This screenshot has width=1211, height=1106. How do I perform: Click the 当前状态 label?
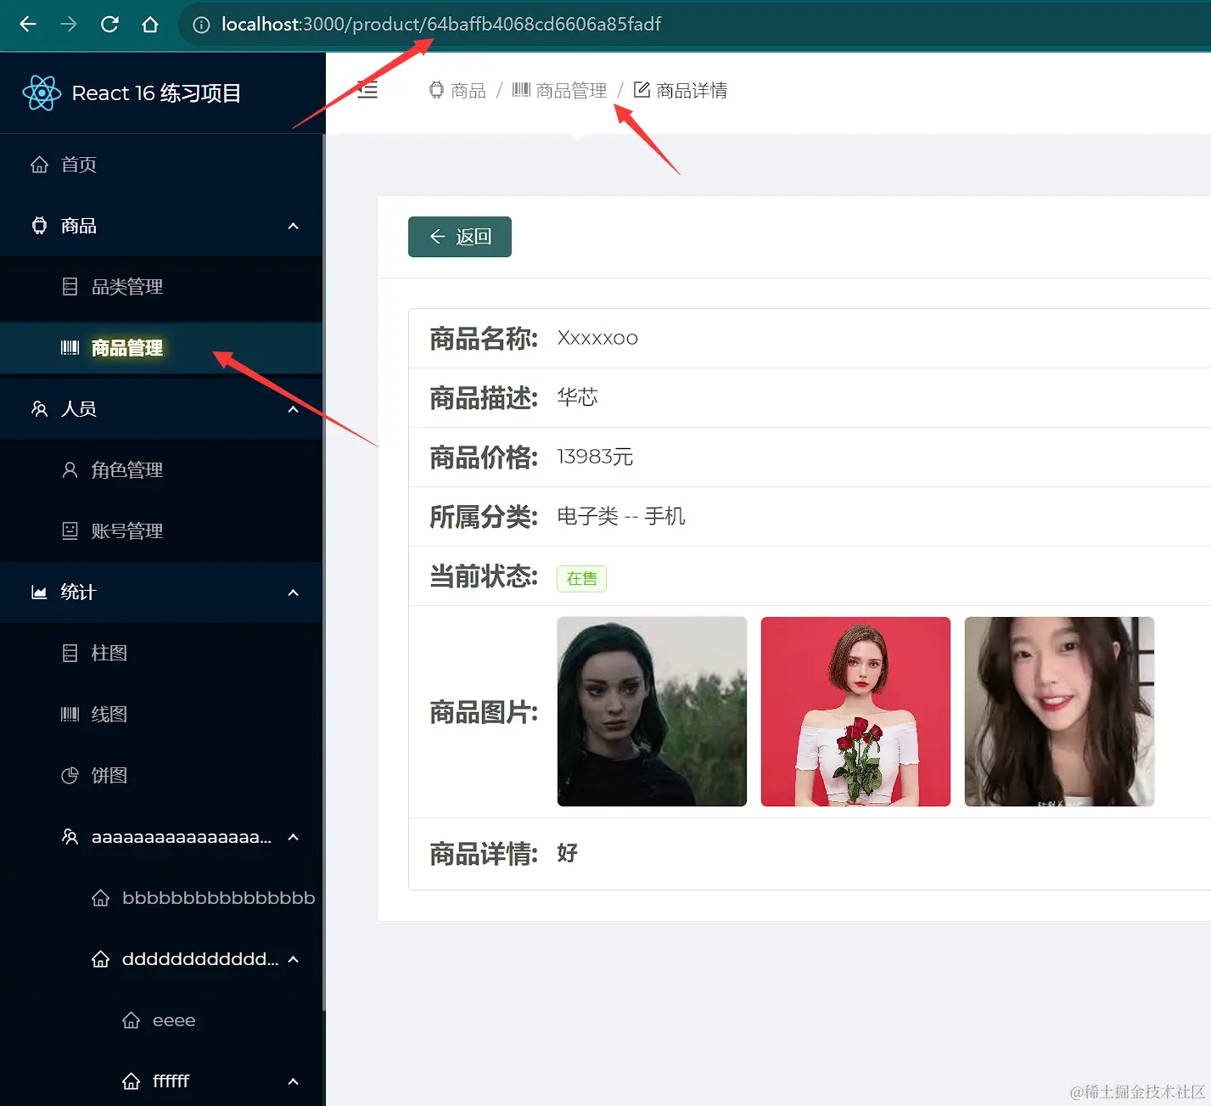(484, 576)
